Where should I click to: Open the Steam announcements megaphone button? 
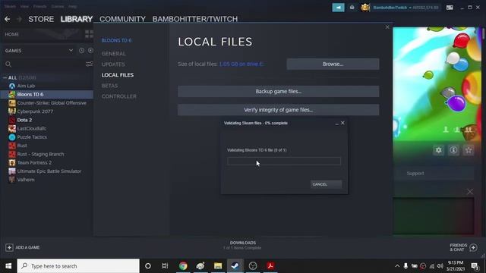point(338,8)
